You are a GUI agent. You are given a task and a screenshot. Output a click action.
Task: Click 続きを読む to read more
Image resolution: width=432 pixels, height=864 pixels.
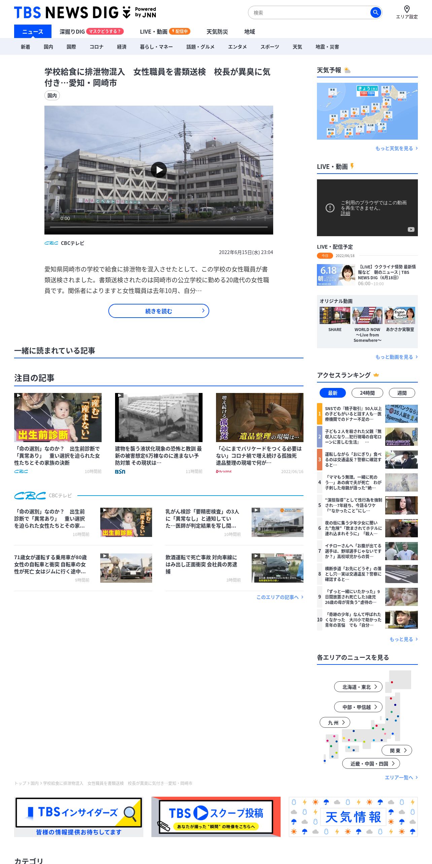(x=159, y=311)
